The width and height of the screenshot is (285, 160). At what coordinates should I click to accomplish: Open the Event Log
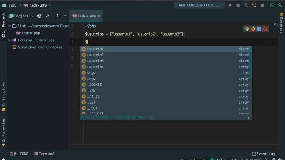click(x=263, y=154)
